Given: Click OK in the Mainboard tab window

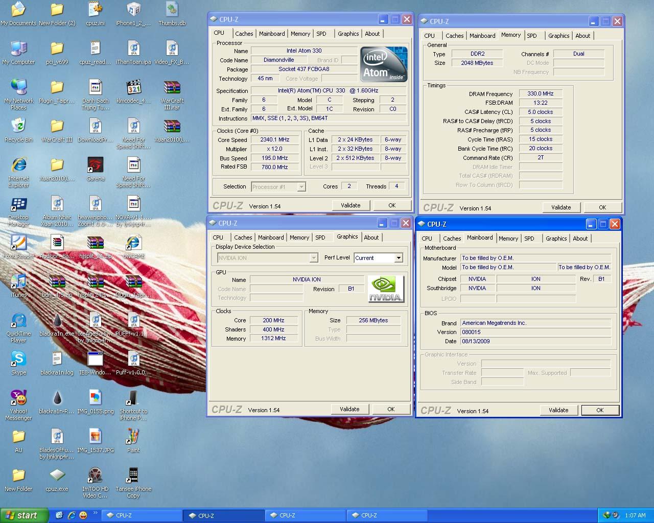Looking at the screenshot, I should [600, 410].
